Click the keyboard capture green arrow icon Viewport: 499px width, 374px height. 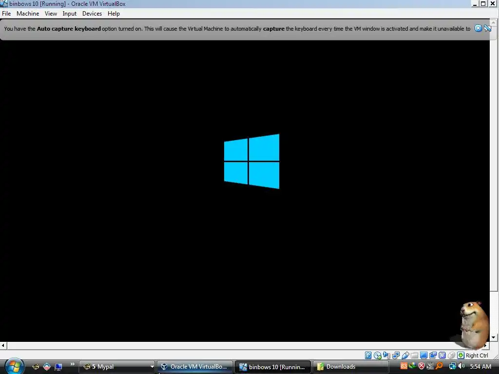point(461,355)
